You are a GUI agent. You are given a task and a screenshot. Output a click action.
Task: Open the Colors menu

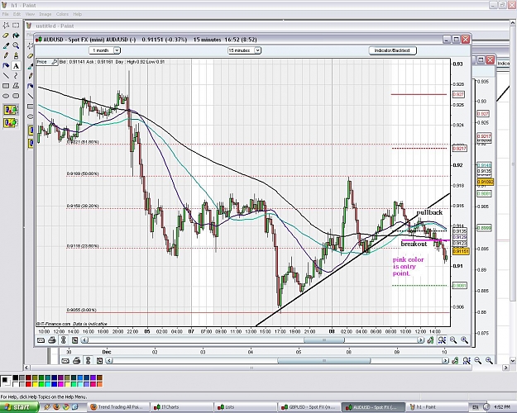click(x=62, y=14)
